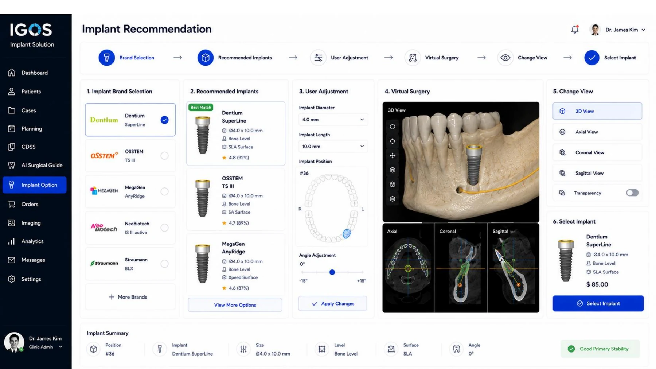This screenshot has width=656, height=369.
Task: Click the Apply Changes button
Action: click(x=333, y=303)
